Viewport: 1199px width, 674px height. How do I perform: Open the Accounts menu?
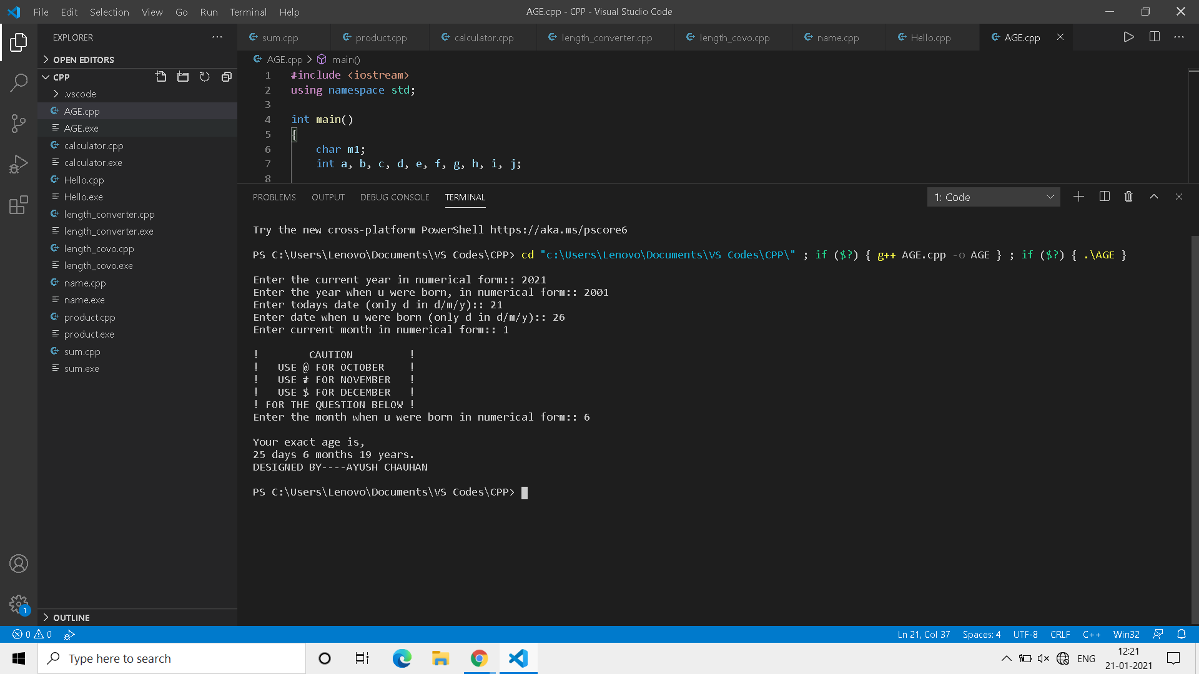(19, 564)
